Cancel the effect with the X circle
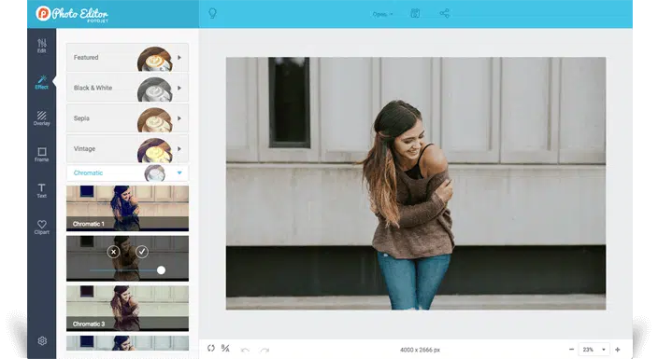 (x=113, y=252)
